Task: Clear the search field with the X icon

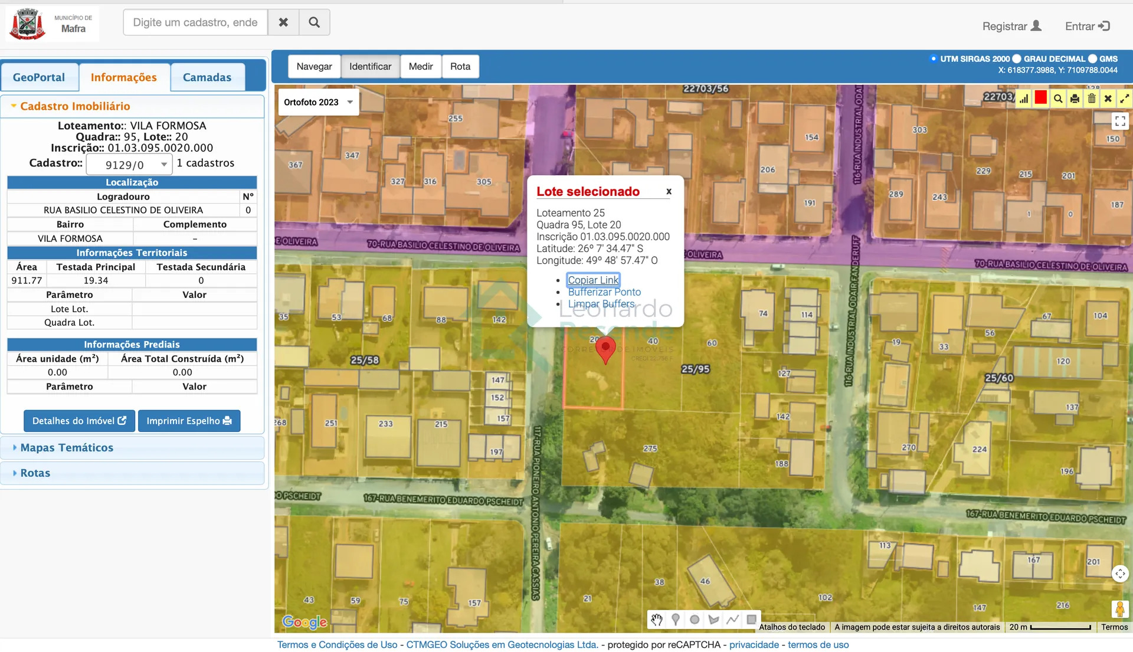Action: tap(283, 22)
